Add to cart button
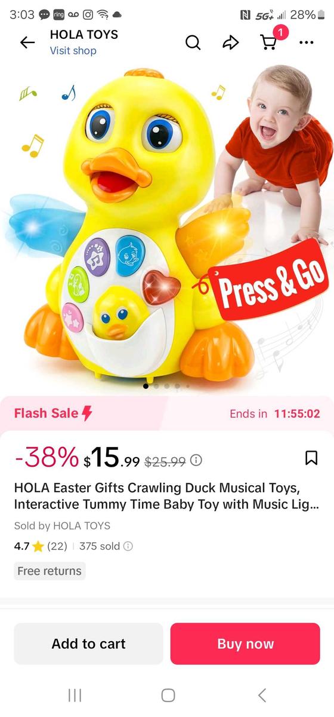The image size is (334, 717). point(88,644)
